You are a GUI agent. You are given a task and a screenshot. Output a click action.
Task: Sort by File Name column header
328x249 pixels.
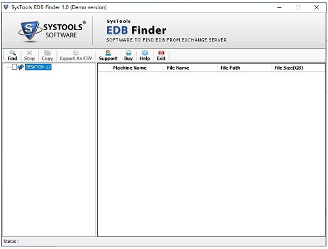pos(178,68)
